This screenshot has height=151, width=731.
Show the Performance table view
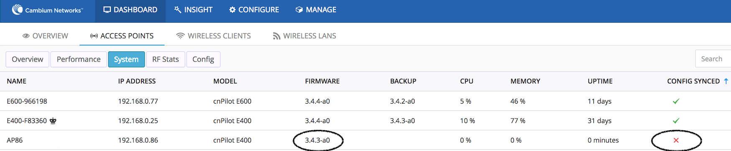[x=79, y=59]
